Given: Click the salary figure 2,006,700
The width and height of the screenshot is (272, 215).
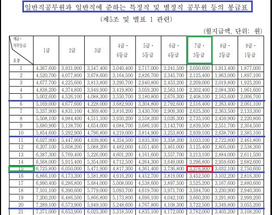Looking at the screenshot, I should (x=251, y=97).
